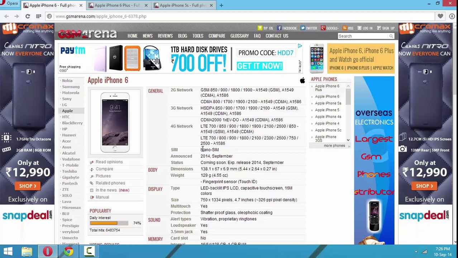Select Micromax in the brand list
This screenshot has height=258, width=458.
click(x=71, y=207)
